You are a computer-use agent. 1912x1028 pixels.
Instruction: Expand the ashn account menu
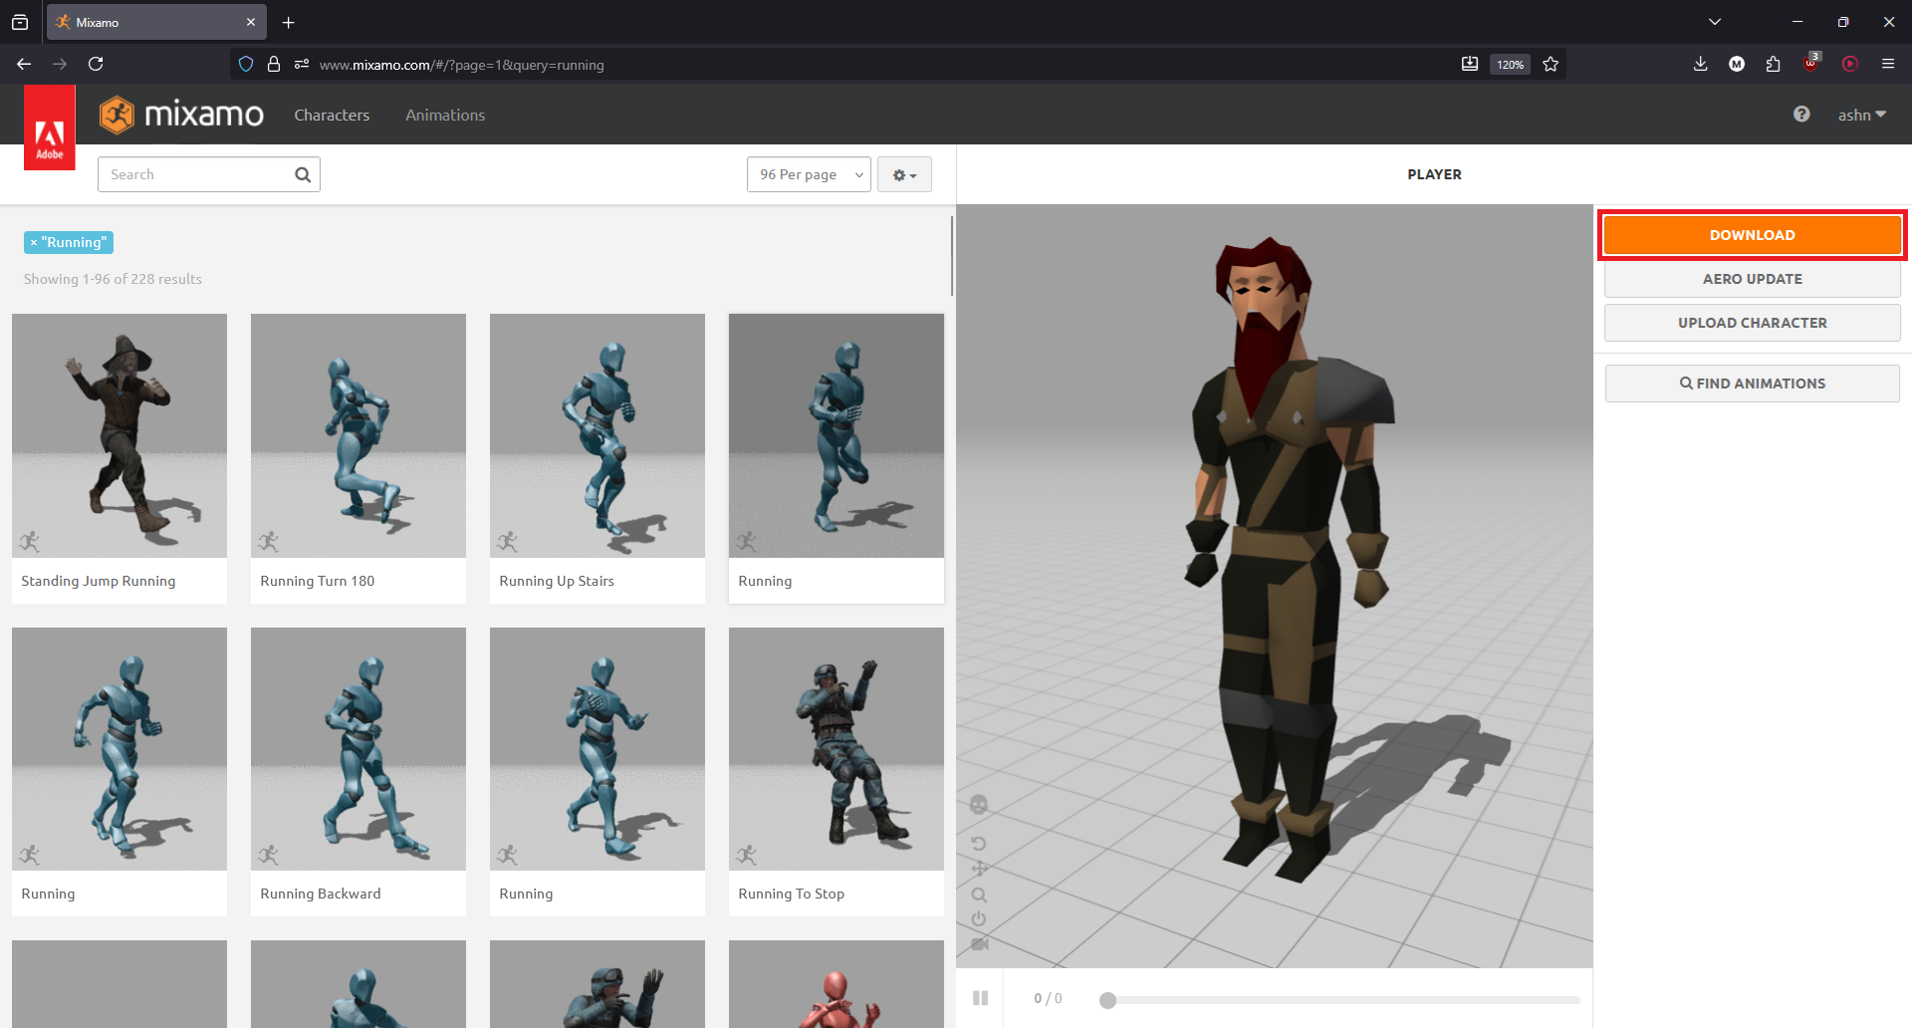coord(1861,116)
